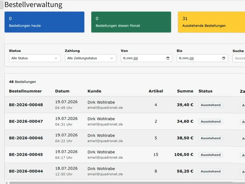
Task: Click Ausstehend badge for order BE-2026-00045
Action: 211,155
